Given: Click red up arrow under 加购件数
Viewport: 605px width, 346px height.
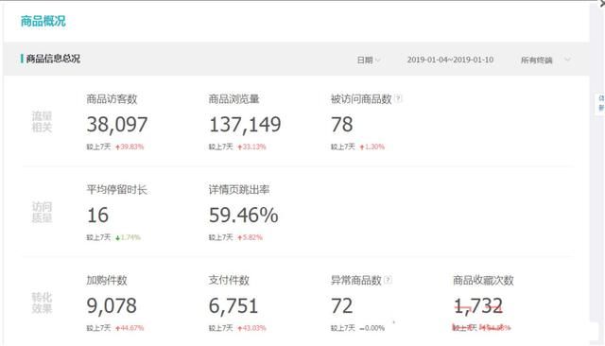Looking at the screenshot, I should [x=117, y=328].
